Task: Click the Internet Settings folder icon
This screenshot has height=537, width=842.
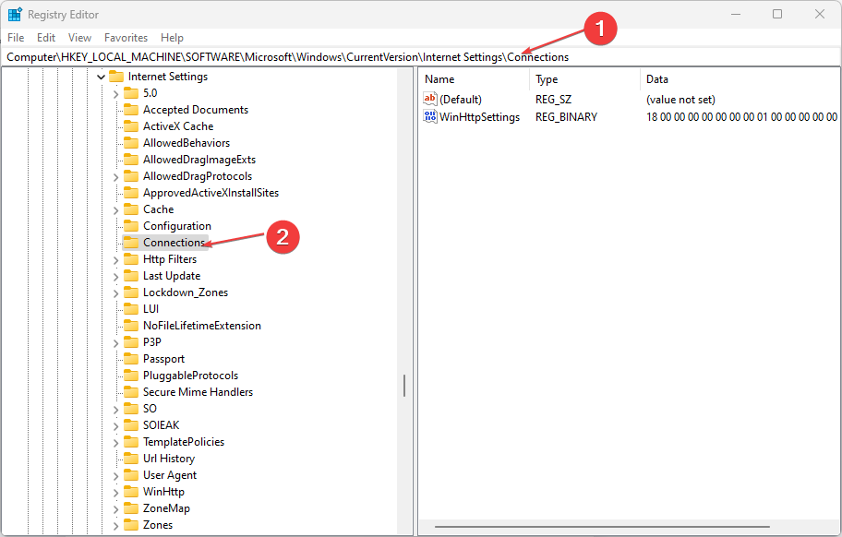Action: [116, 77]
